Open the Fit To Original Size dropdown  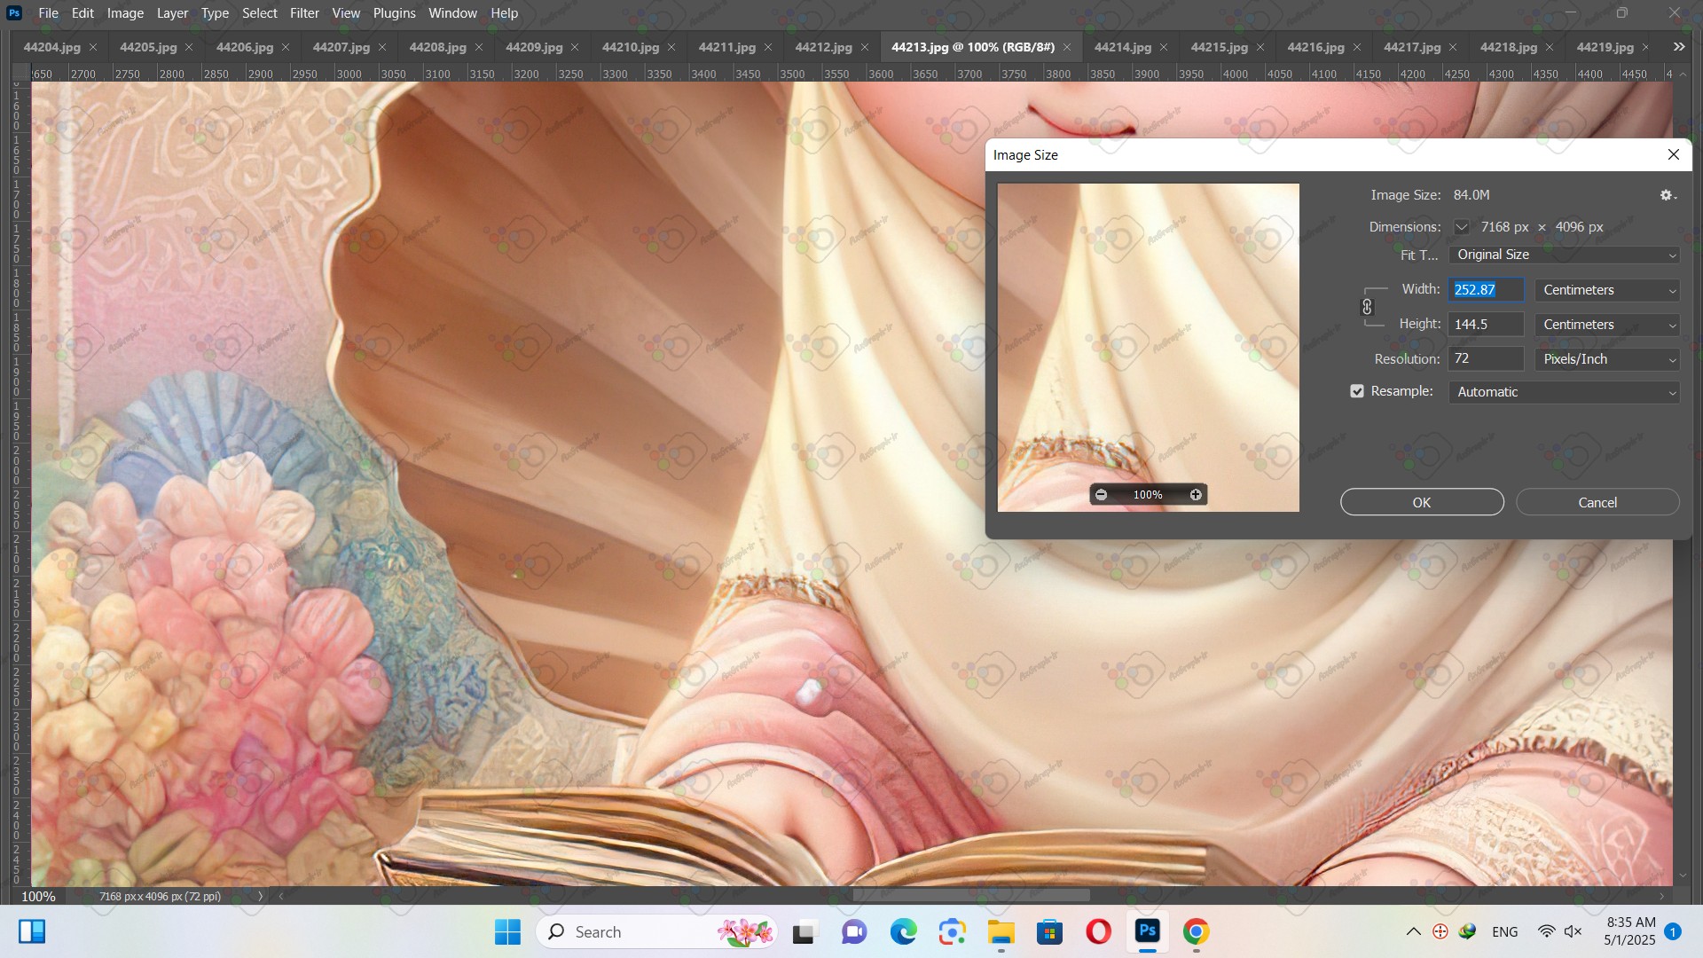click(x=1564, y=255)
